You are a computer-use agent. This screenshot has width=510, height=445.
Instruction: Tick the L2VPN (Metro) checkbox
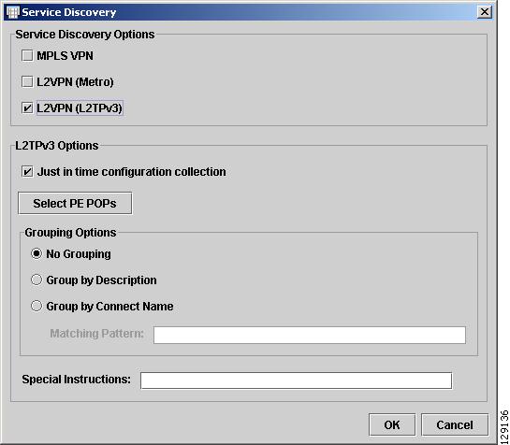[27, 81]
